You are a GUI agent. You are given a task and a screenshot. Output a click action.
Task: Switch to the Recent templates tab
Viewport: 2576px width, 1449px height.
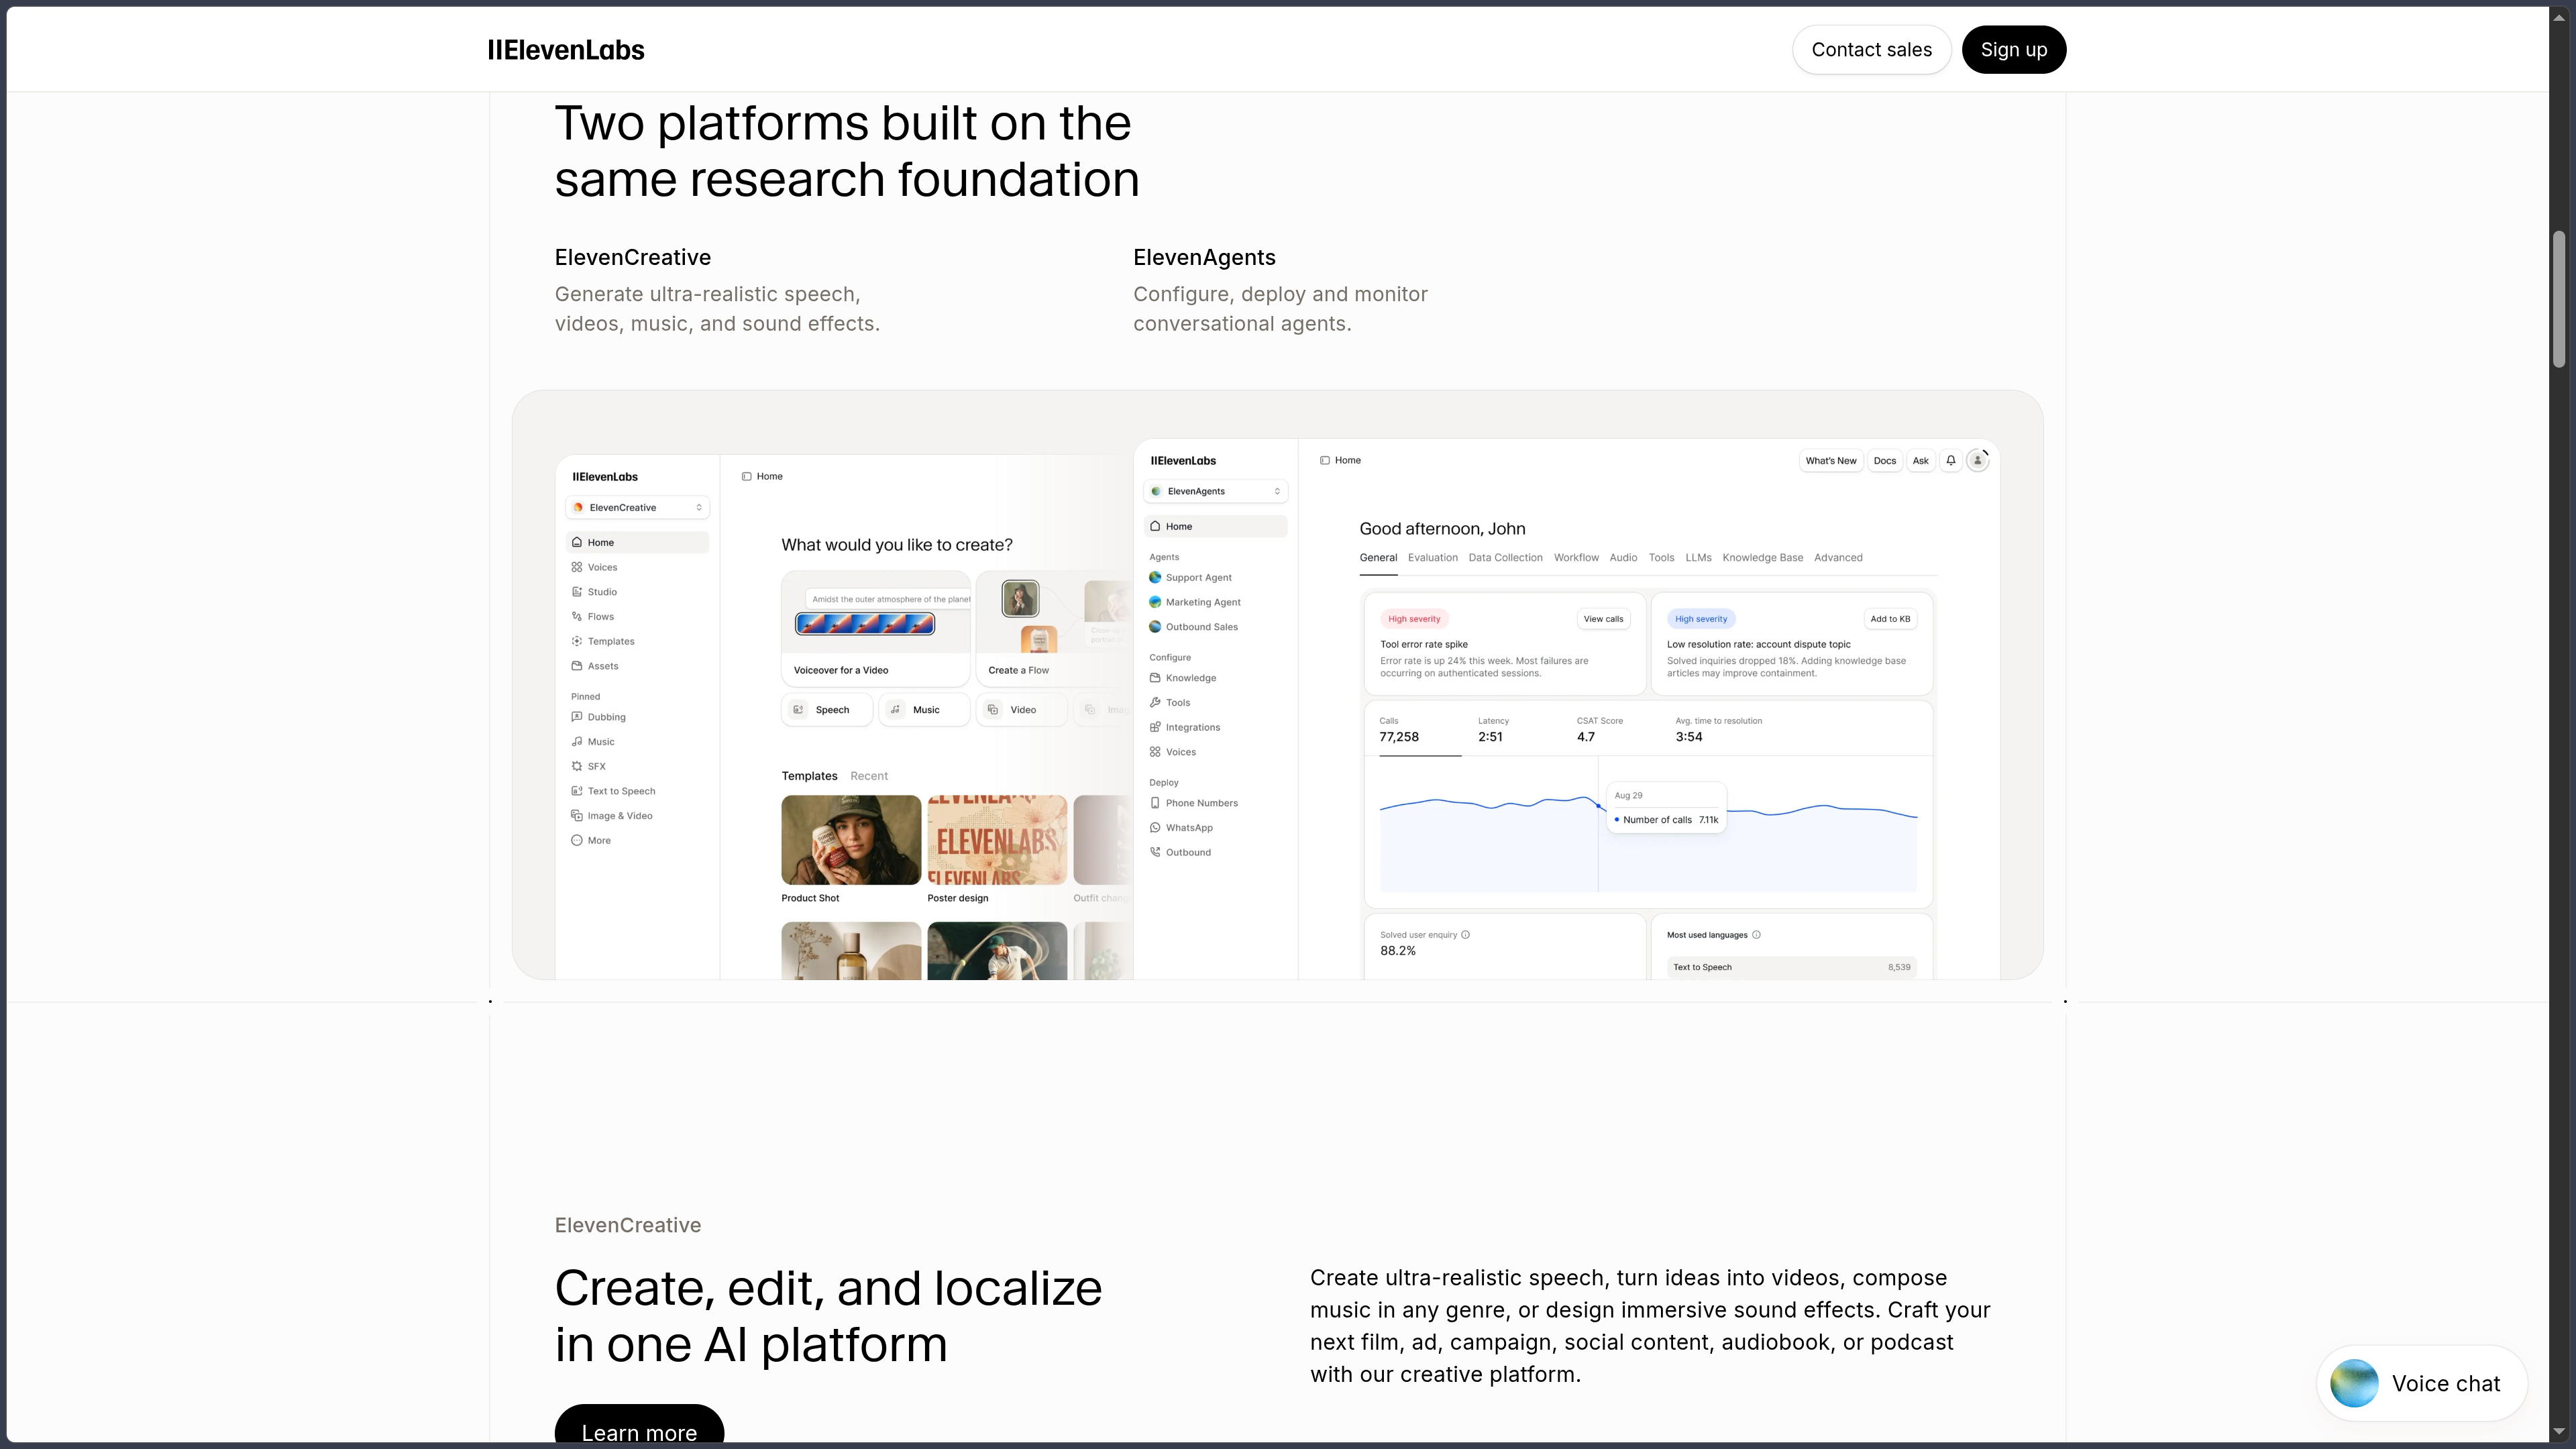868,776
